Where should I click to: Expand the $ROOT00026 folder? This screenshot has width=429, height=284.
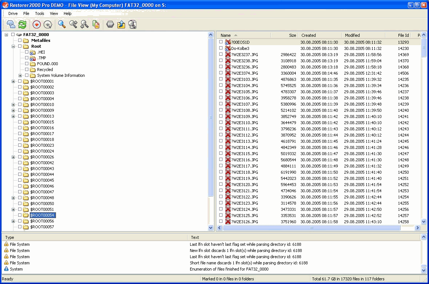click(x=13, y=157)
